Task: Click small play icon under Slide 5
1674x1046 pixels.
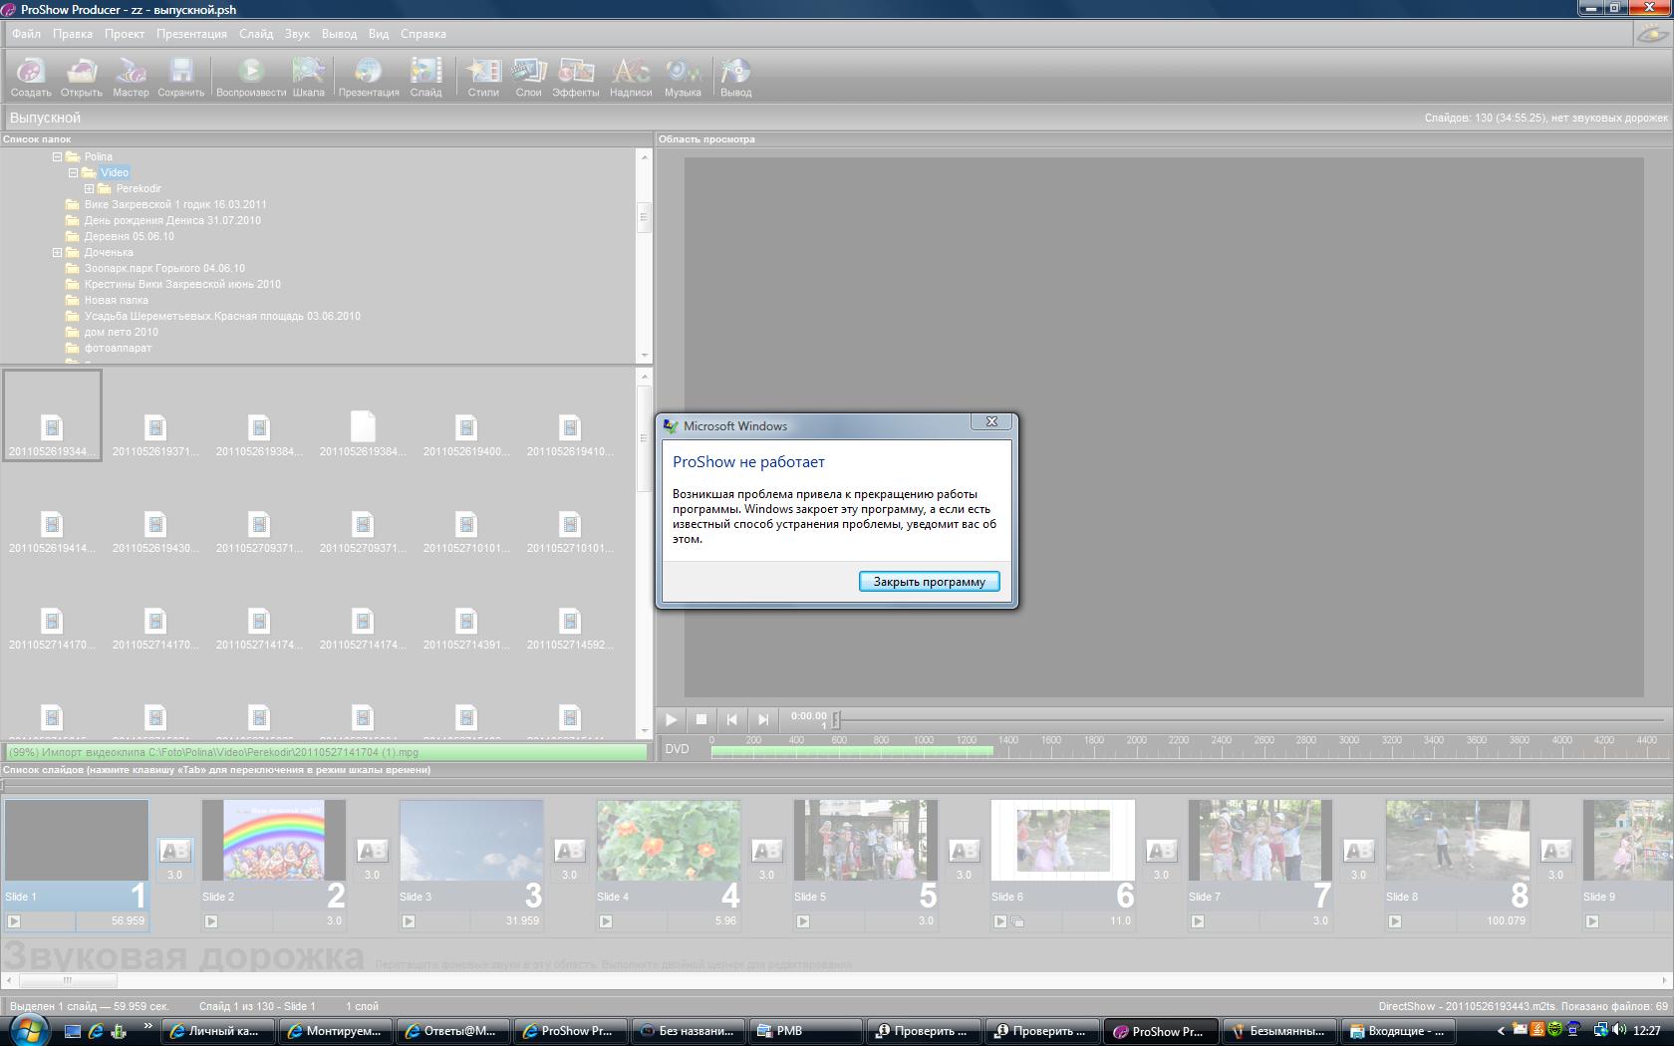Action: click(x=803, y=921)
